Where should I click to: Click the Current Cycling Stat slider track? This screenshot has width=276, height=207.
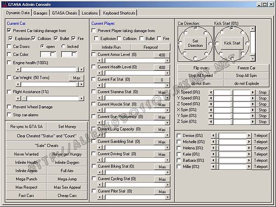tap(135, 184)
